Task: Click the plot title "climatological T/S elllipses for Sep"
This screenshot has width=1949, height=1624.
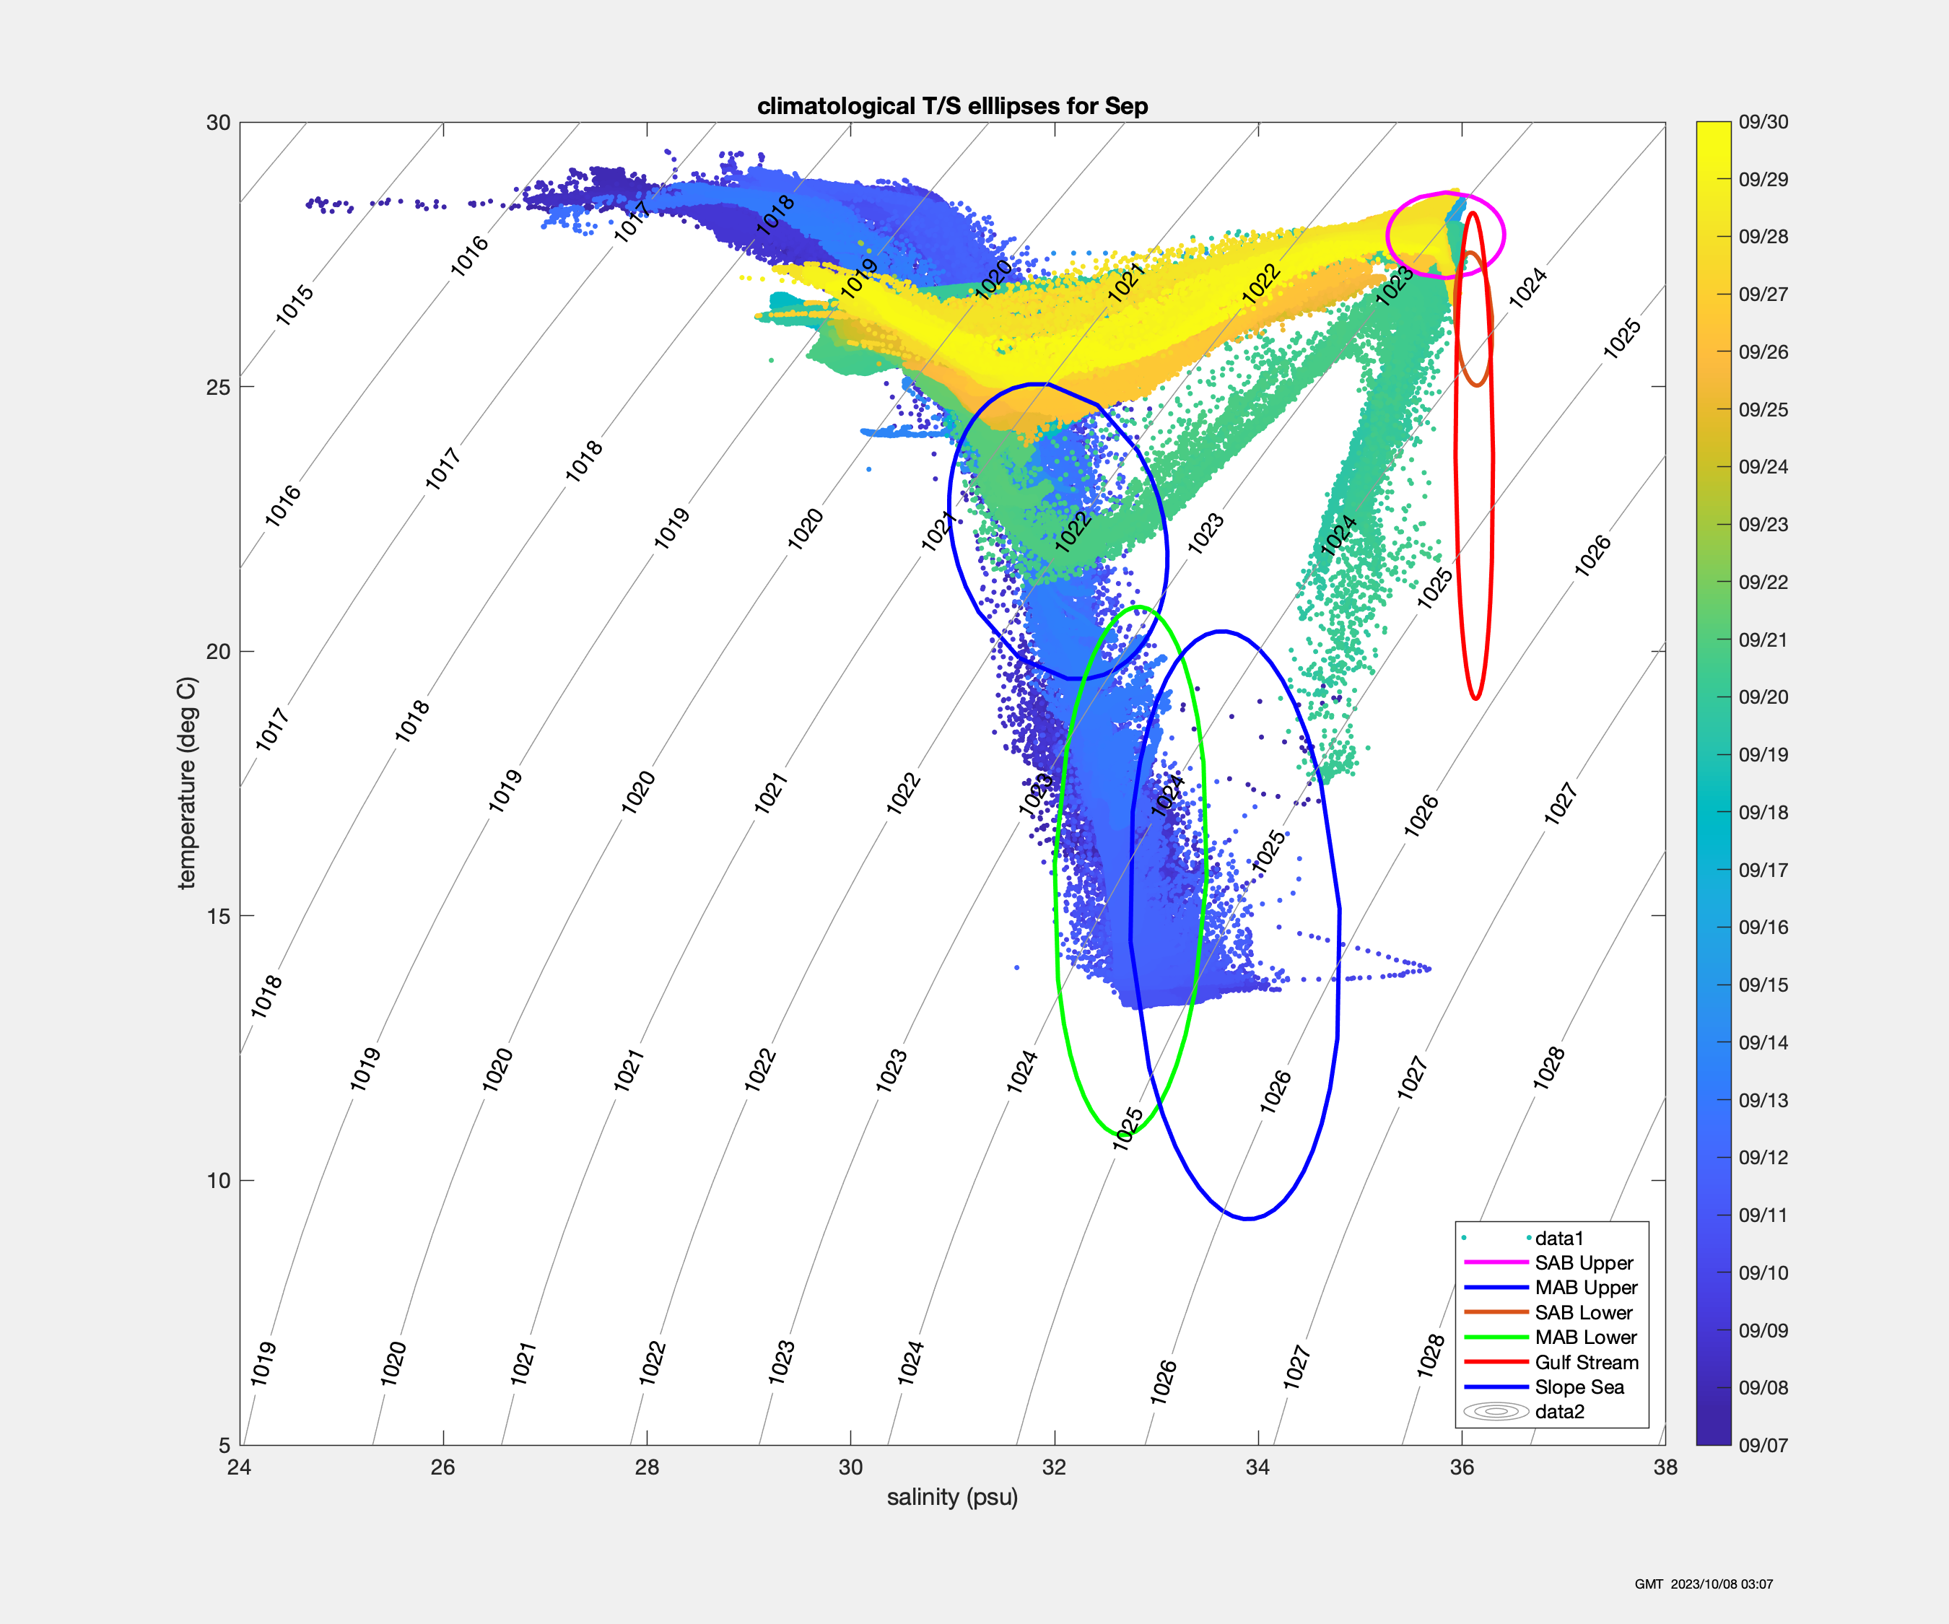Action: (x=952, y=106)
